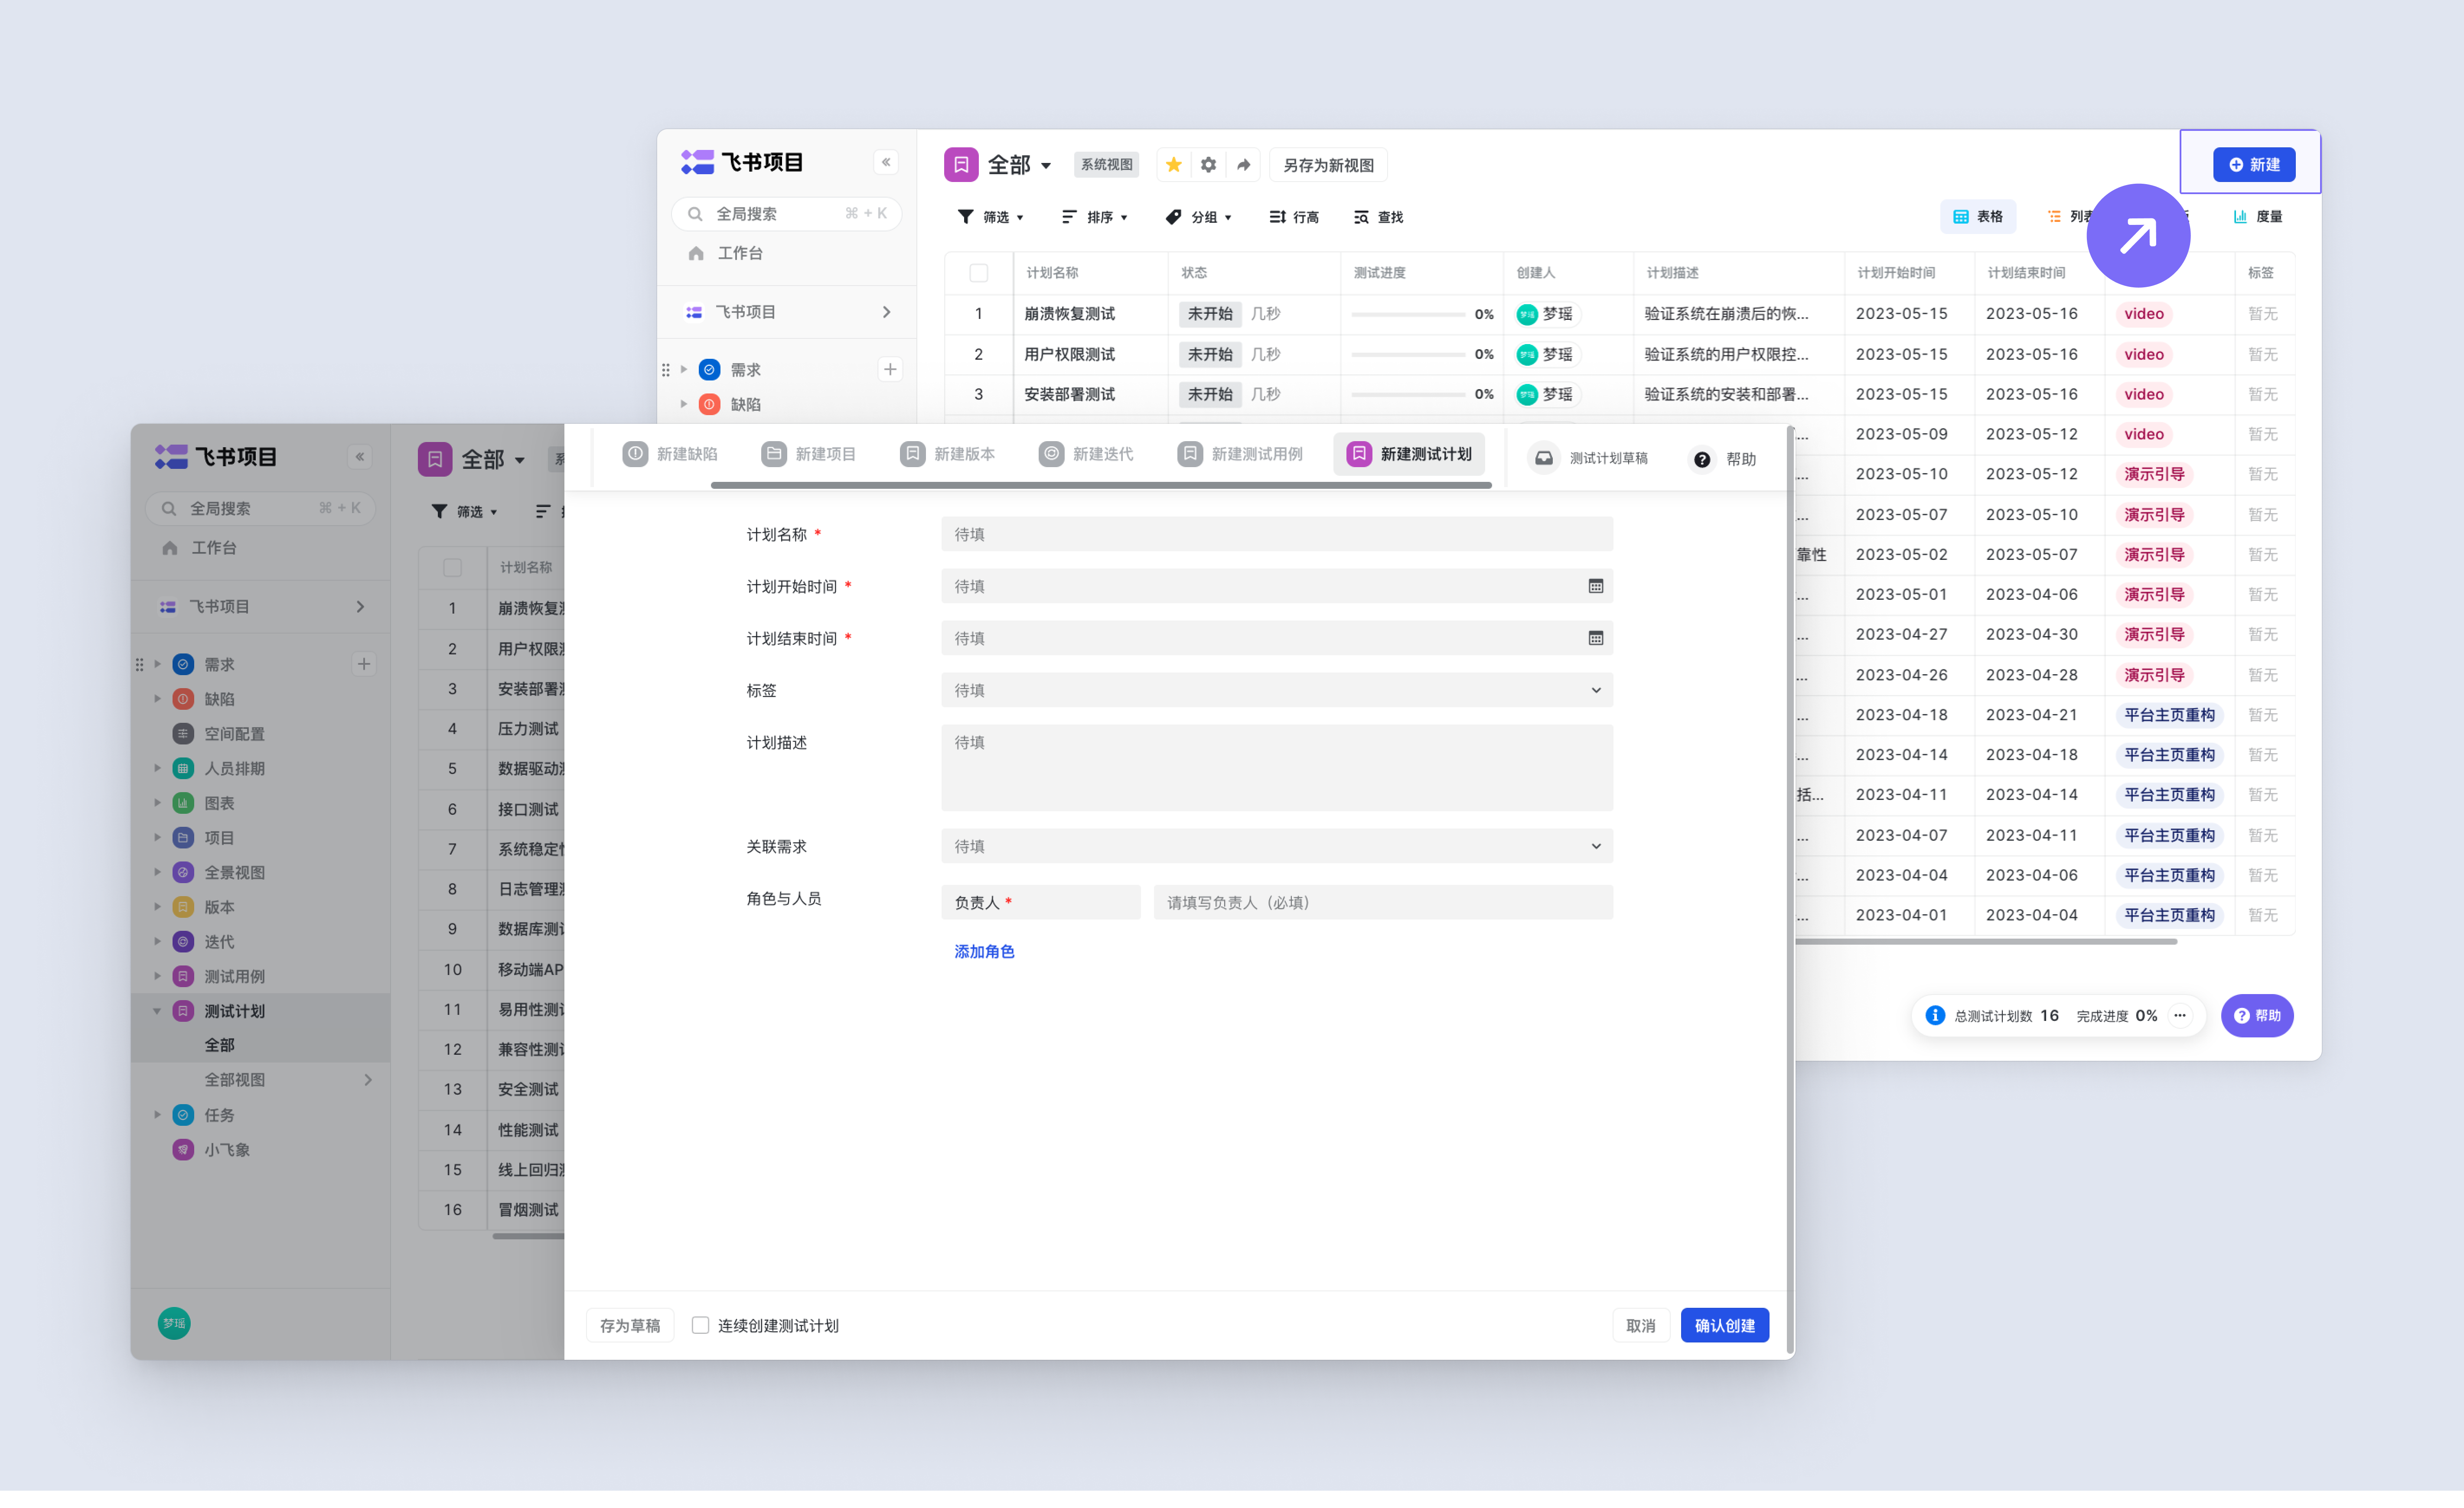The height and width of the screenshot is (1508, 2464).
Task: Click the 请填写负责人 input field
Action: click(x=1383, y=902)
